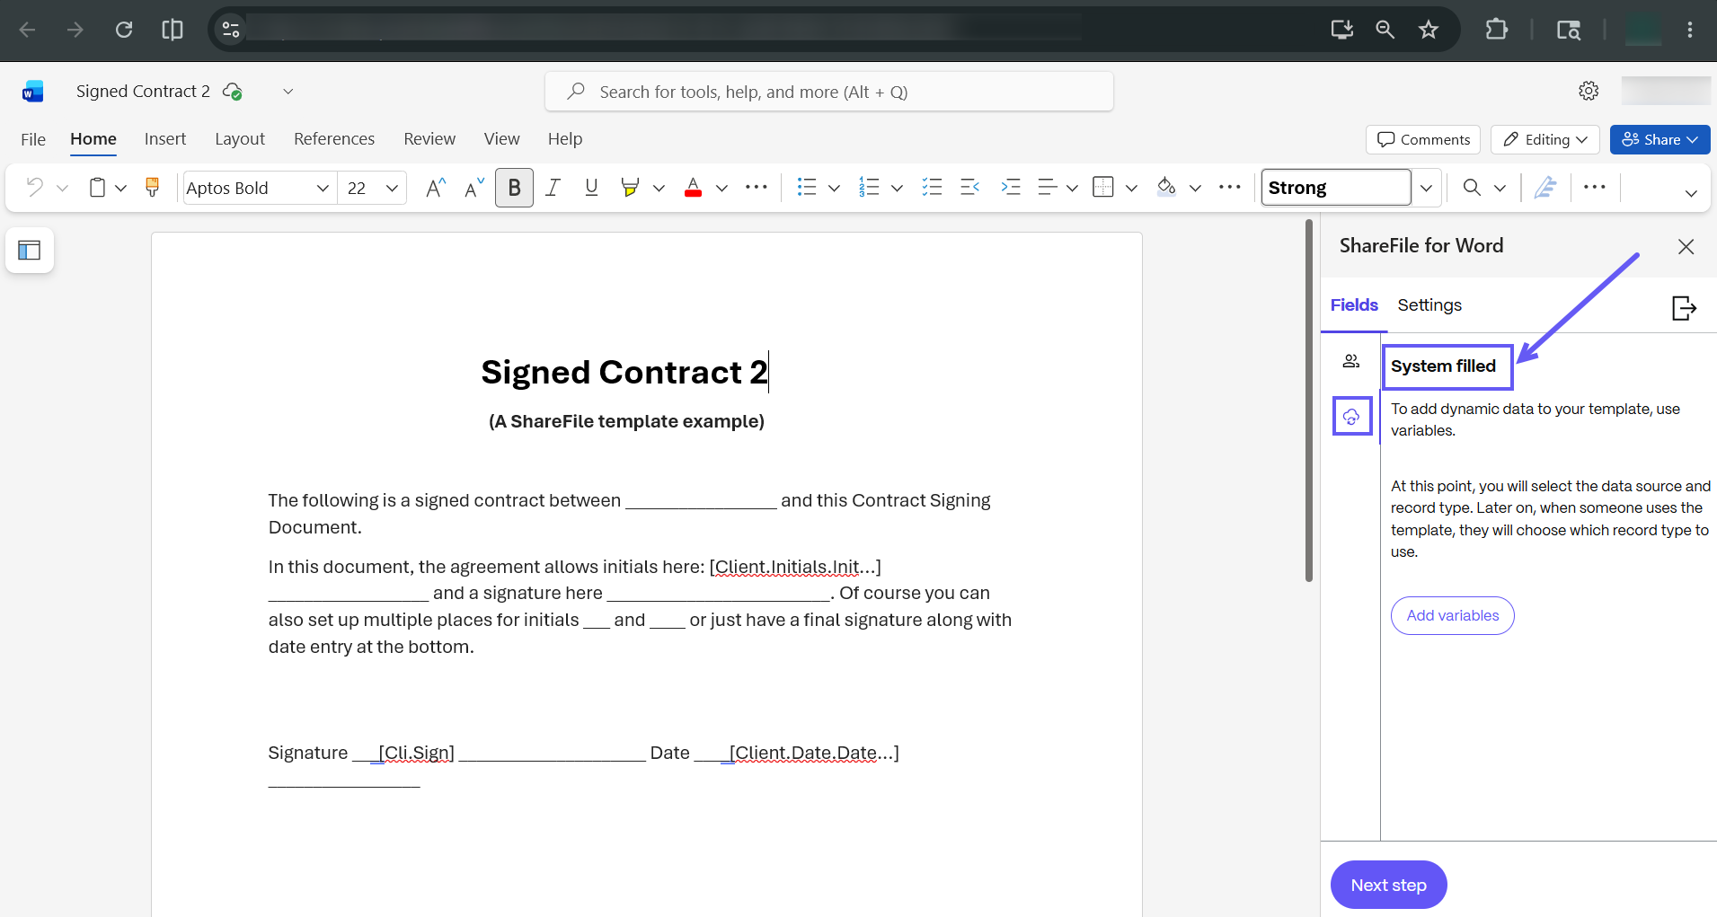Click the Paste clipboard icon
1717x917 pixels.
tap(97, 187)
